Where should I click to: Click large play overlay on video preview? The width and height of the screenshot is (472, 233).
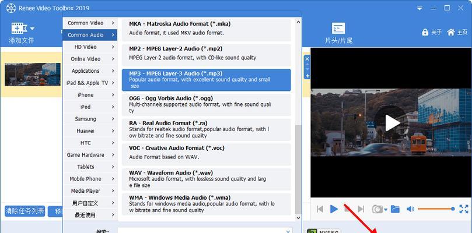[x=391, y=123]
